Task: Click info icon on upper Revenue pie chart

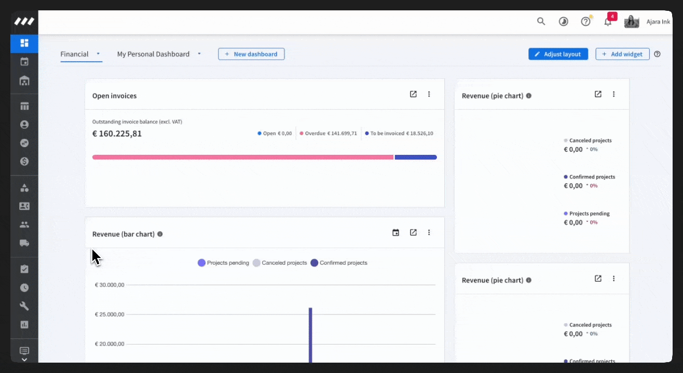Action: tap(528, 96)
